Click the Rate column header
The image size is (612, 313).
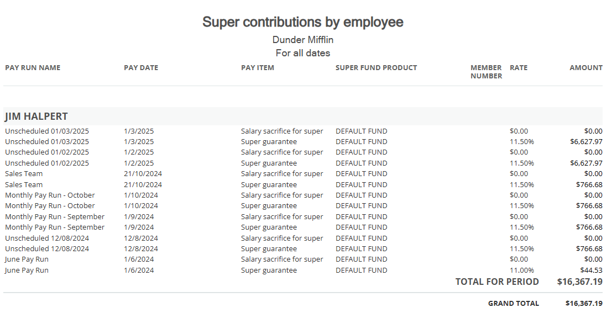[519, 68]
